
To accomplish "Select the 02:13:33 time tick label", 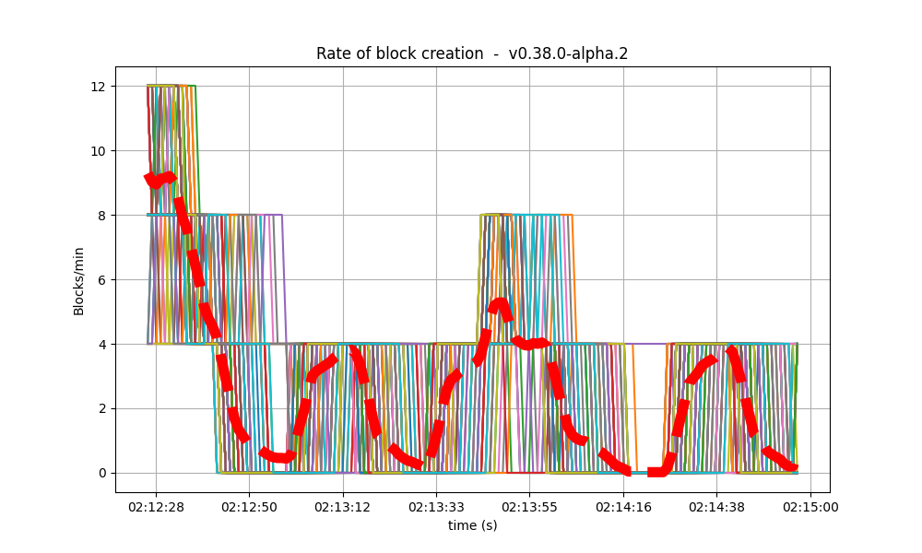I will pyautogui.click(x=437, y=502).
